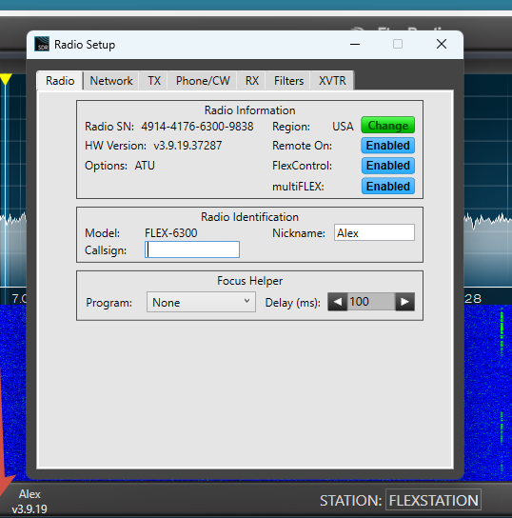Screen dimensions: 512x518
Task: Click the SDR icon in title bar
Action: 42,44
